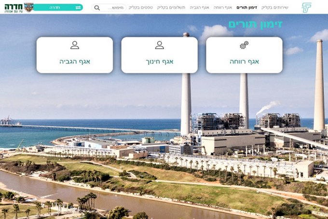Click the person icon on the אגף הגביה card
This screenshot has height=219, width=328.
point(75,45)
